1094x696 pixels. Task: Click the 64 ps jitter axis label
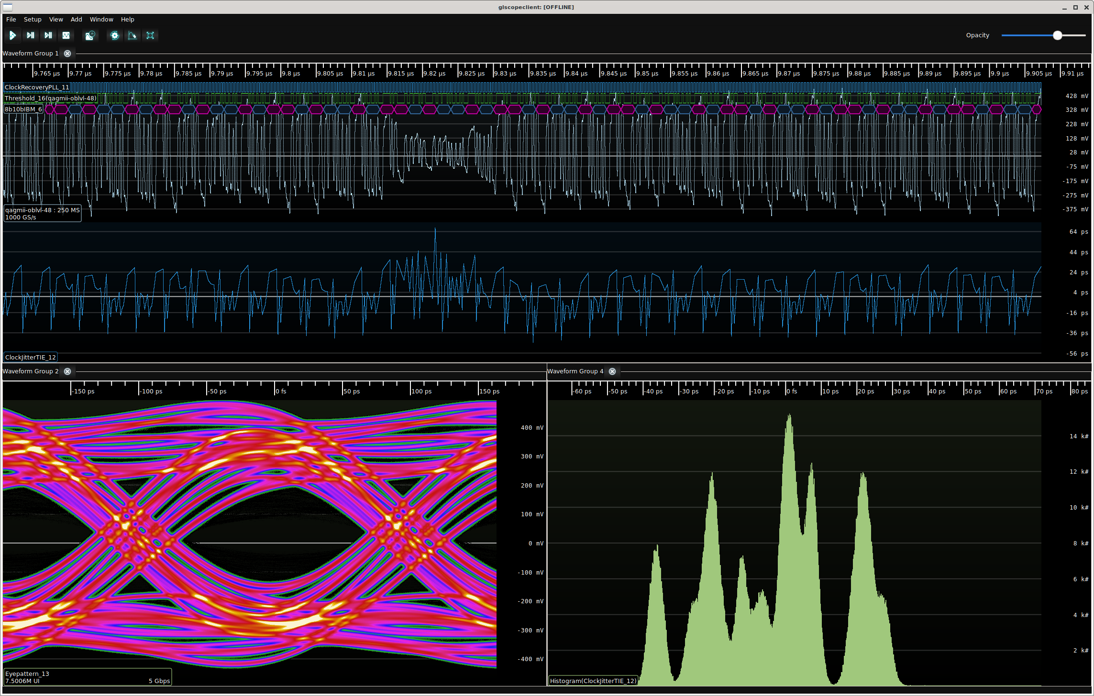[1079, 232]
